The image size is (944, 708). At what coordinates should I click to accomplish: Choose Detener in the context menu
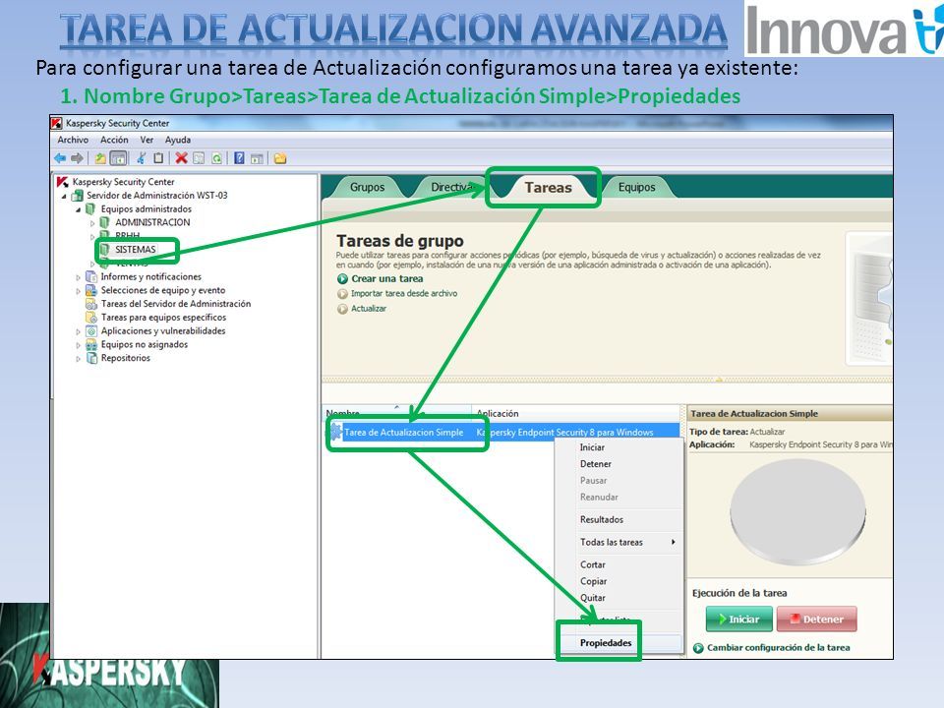(x=596, y=464)
